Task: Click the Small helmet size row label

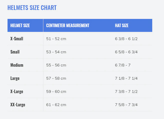Action: click(x=15, y=52)
